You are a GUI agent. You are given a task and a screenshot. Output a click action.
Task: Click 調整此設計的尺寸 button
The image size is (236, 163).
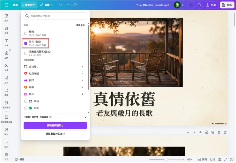55,134
